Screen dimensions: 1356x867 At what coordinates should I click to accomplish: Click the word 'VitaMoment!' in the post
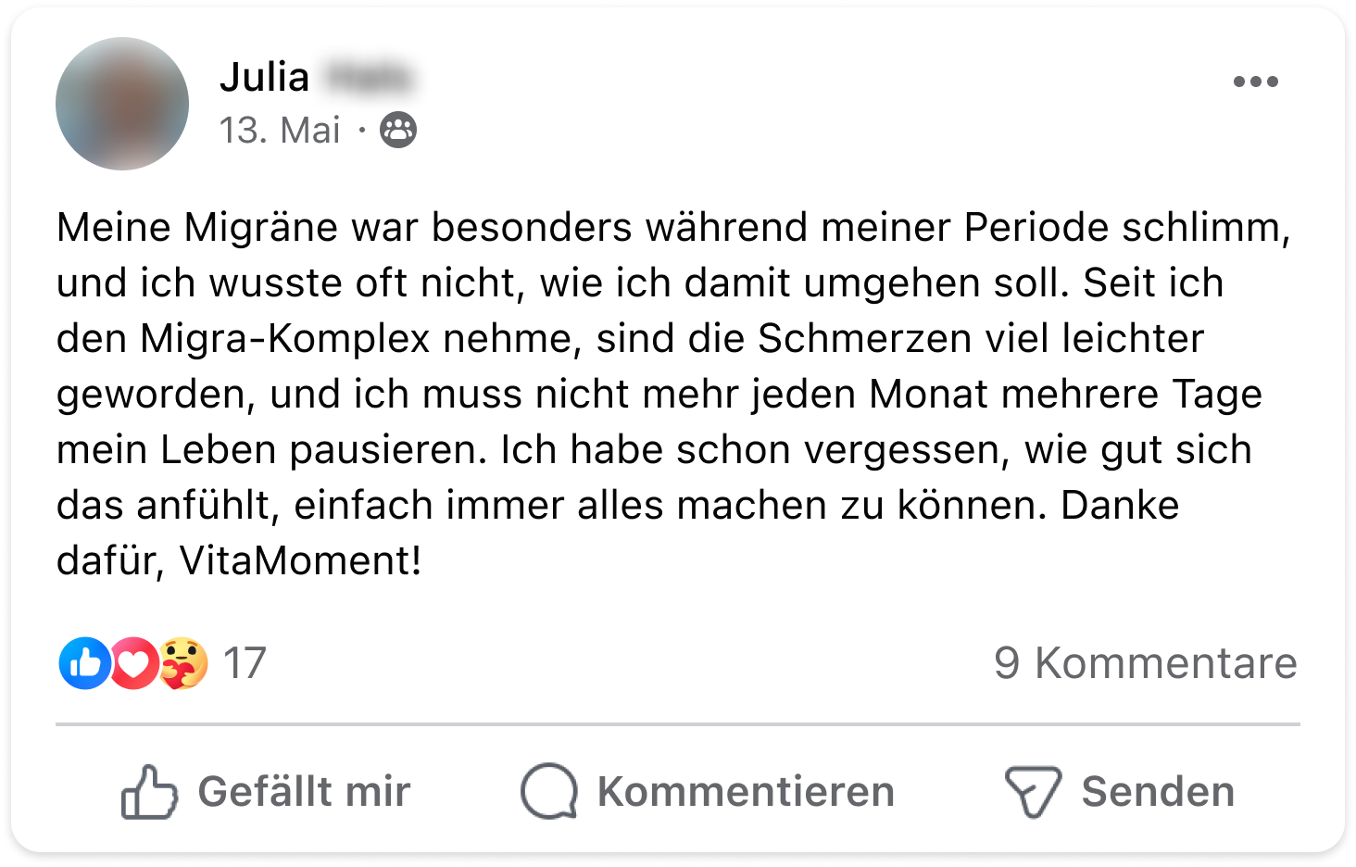[300, 561]
